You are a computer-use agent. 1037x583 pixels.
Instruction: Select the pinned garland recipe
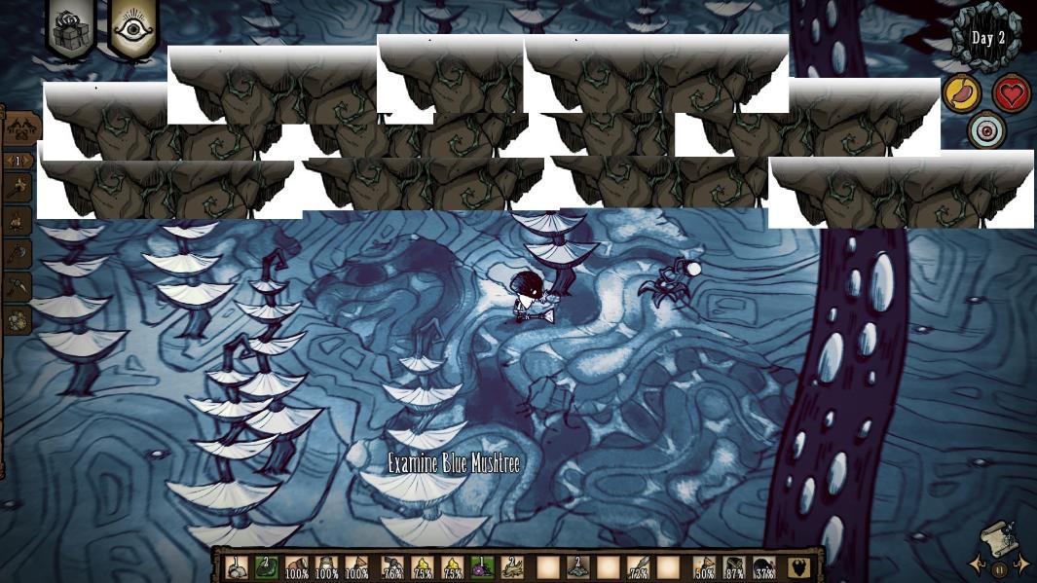18,320
